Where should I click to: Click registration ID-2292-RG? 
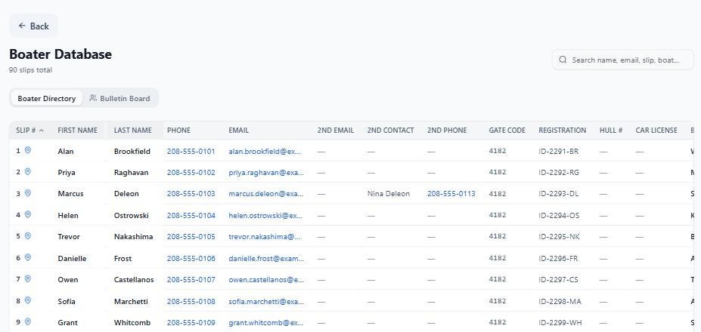(x=559, y=173)
